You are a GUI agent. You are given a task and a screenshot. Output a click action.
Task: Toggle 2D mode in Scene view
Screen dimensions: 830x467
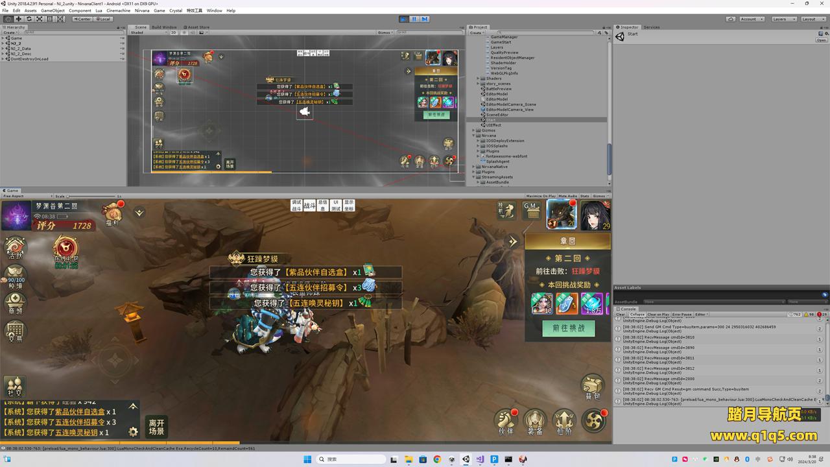[173, 32]
